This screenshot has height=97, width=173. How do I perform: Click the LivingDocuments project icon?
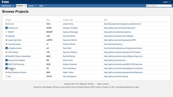[x=6, y=48]
